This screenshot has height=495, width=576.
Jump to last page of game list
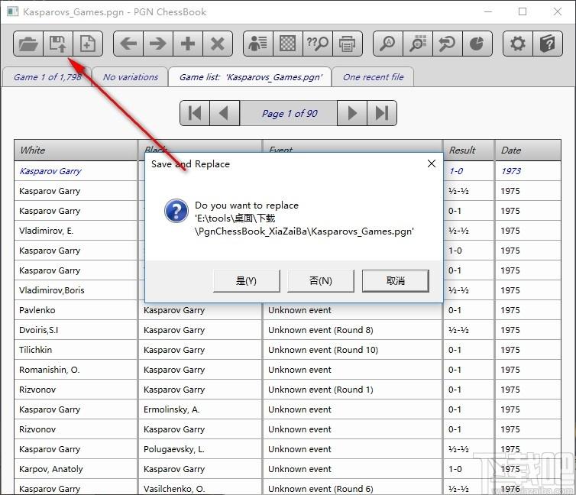[382, 113]
